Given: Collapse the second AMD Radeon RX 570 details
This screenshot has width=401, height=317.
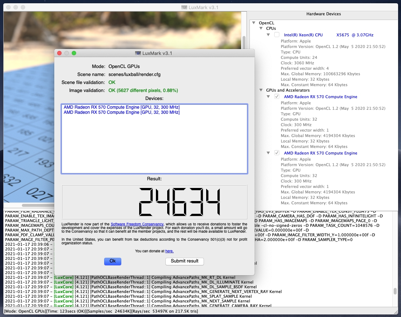Looking at the screenshot, I should coord(268,153).
